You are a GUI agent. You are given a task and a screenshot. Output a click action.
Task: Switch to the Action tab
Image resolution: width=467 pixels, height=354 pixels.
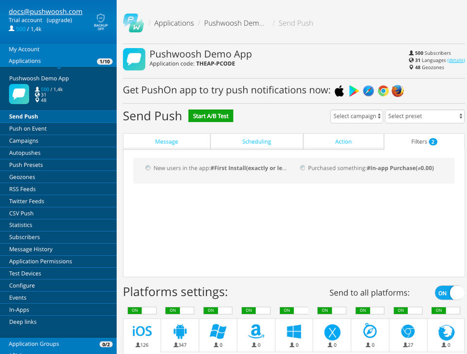coord(343,142)
